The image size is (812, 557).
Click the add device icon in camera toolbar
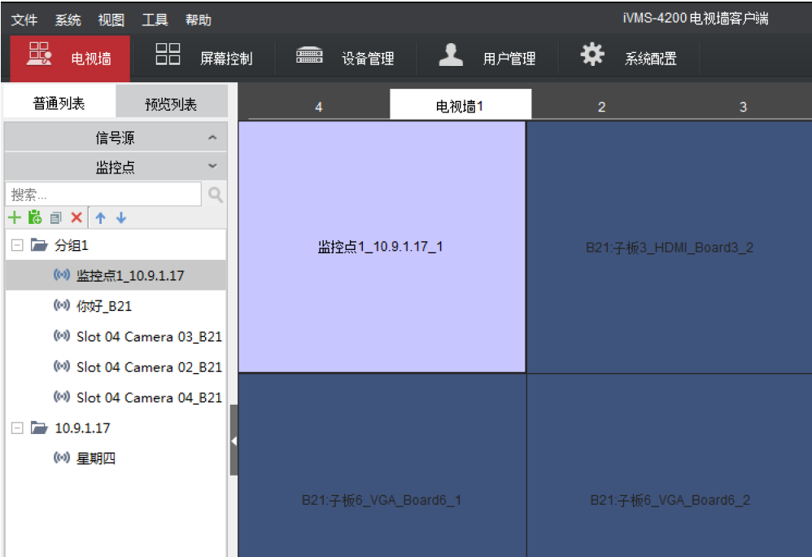(x=35, y=217)
